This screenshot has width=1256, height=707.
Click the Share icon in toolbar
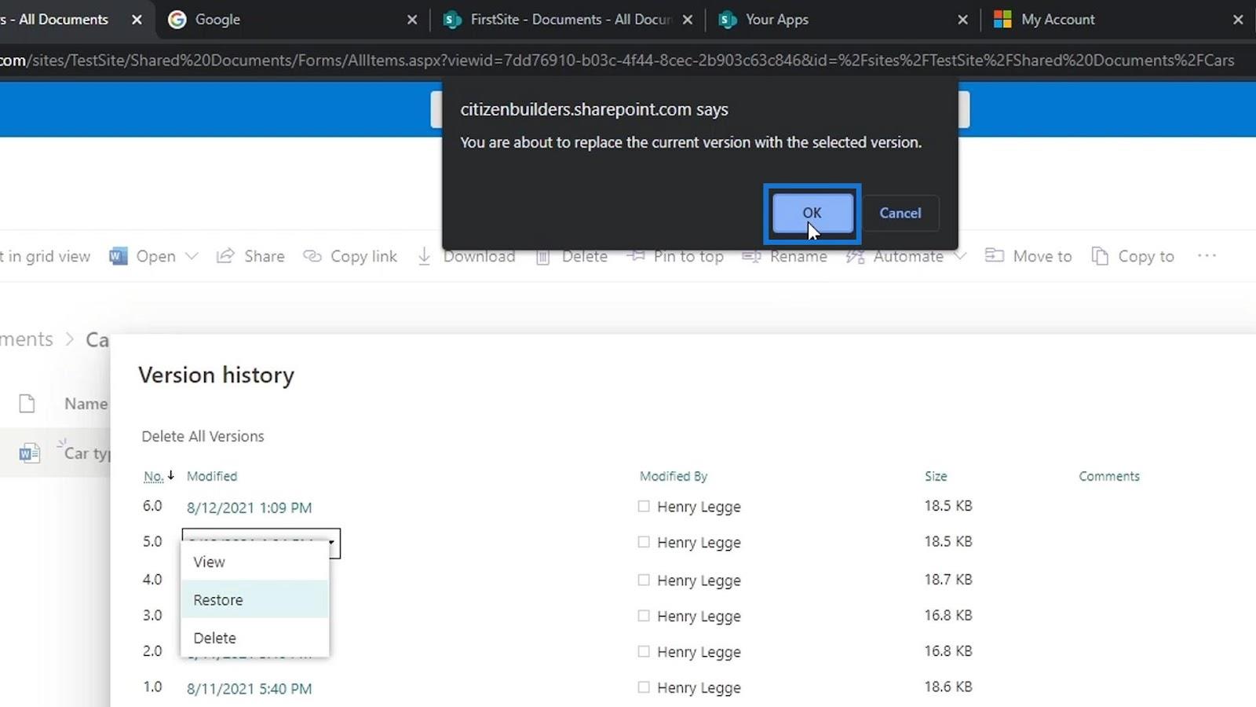(x=225, y=256)
